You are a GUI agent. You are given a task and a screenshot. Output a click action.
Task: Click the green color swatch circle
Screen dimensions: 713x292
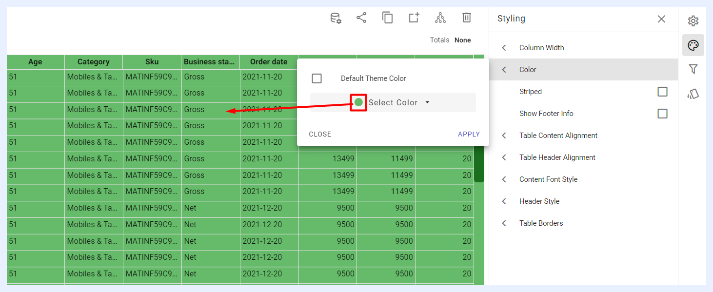(x=358, y=102)
